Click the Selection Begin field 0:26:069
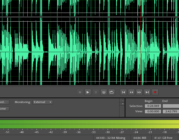This screenshot has height=140, width=179. [x=153, y=106]
